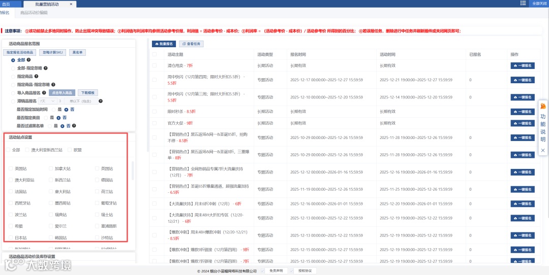Screen dimensions: 549x275
Task: Click 一键报名 for 清仓甩卖 row
Action: (523, 65)
